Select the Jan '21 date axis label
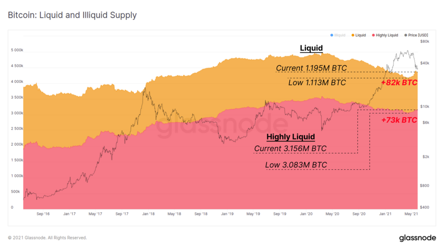Screen dimensions: 444x249 click(386, 214)
